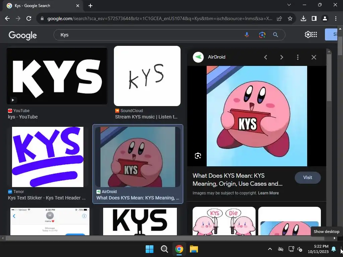Open the SoundCloud handwritten kYS thumbnail

[x=147, y=76]
